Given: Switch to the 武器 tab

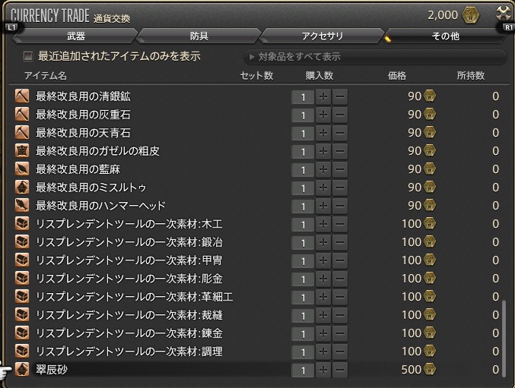Looking at the screenshot, I should click(75, 36).
